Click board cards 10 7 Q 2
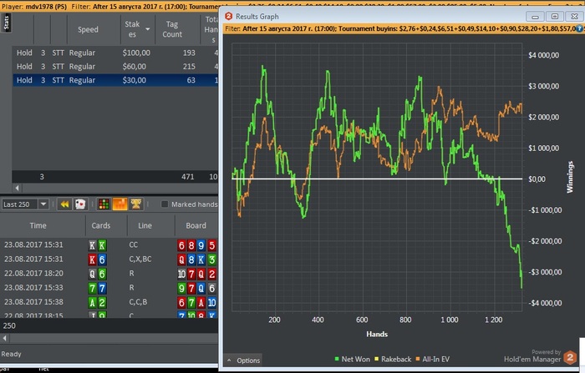This screenshot has height=373, width=585. click(x=197, y=275)
